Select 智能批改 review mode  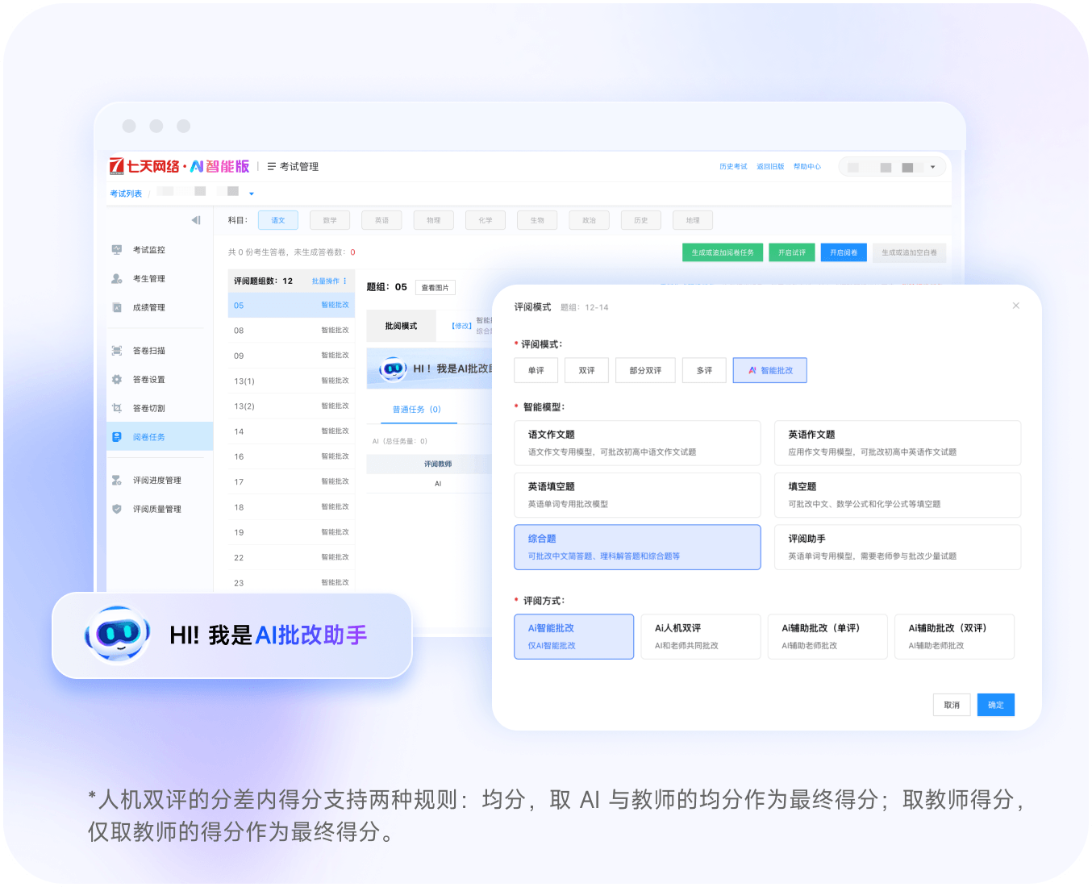click(x=770, y=370)
